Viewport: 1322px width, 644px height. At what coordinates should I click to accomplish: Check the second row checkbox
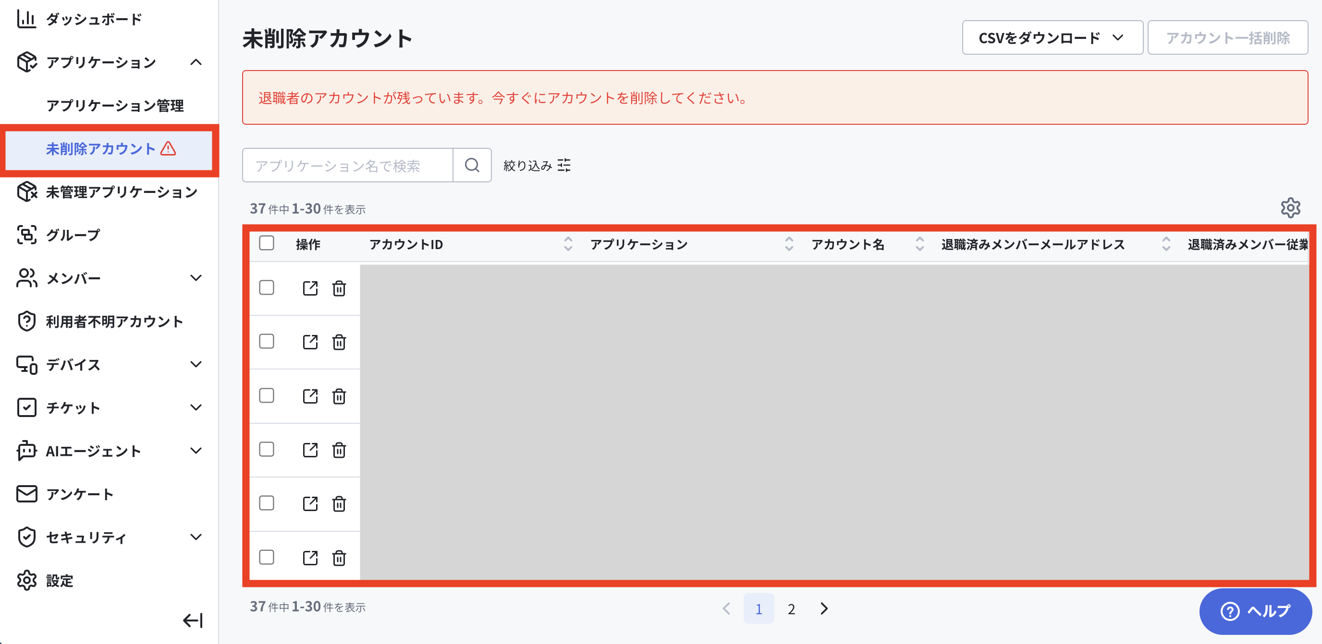266,341
